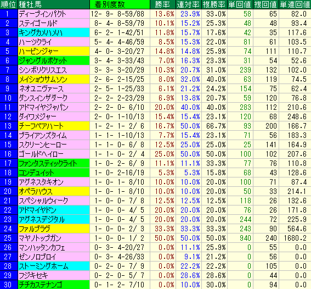Click the 940 単回値 value
The width and height of the screenshot is (311, 289).
coord(245,238)
